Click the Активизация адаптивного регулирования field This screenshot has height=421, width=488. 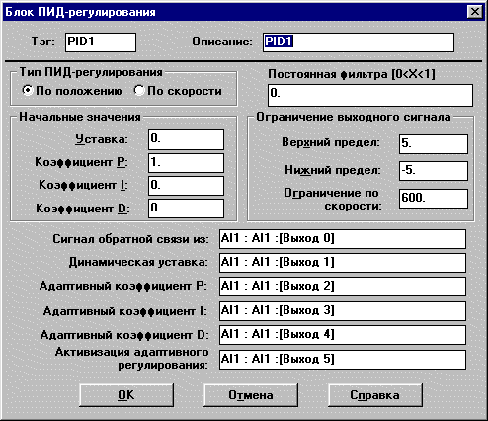click(343, 360)
